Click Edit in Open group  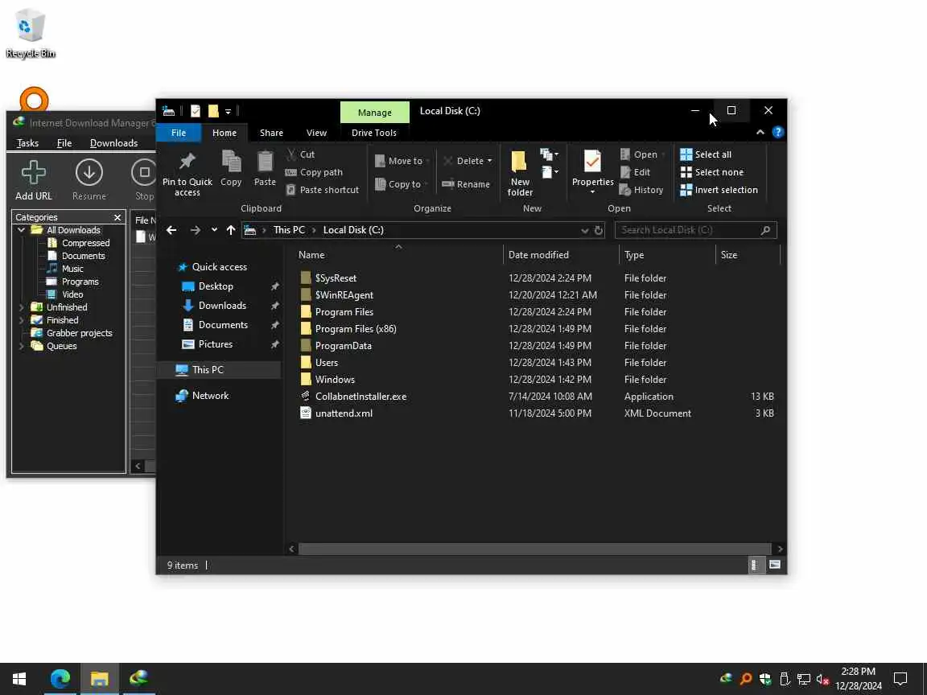click(635, 172)
